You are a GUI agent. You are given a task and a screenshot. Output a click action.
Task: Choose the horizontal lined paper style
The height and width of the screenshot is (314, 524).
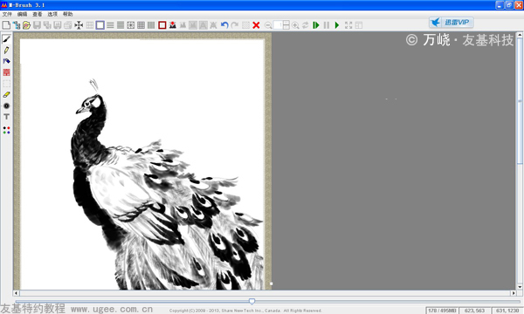pyautogui.click(x=110, y=25)
